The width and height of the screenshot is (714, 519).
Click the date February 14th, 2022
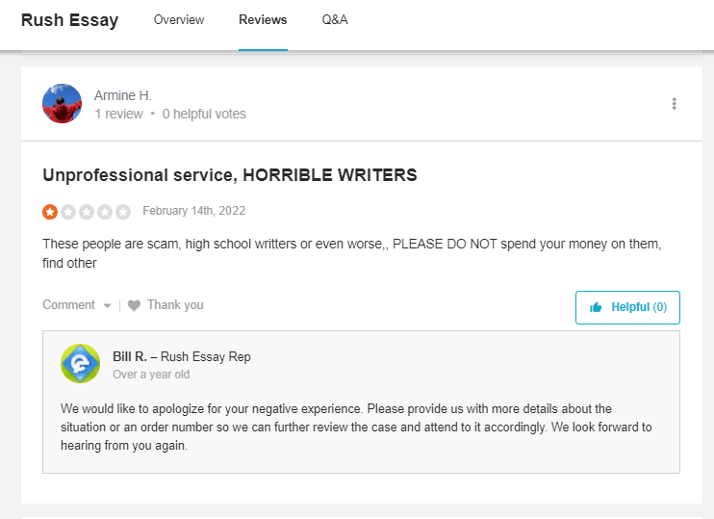click(194, 211)
